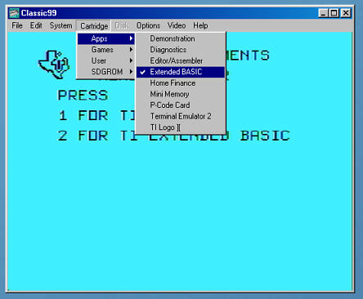Expand the SDGROM submenu
This screenshot has width=363, height=299.
(106, 72)
